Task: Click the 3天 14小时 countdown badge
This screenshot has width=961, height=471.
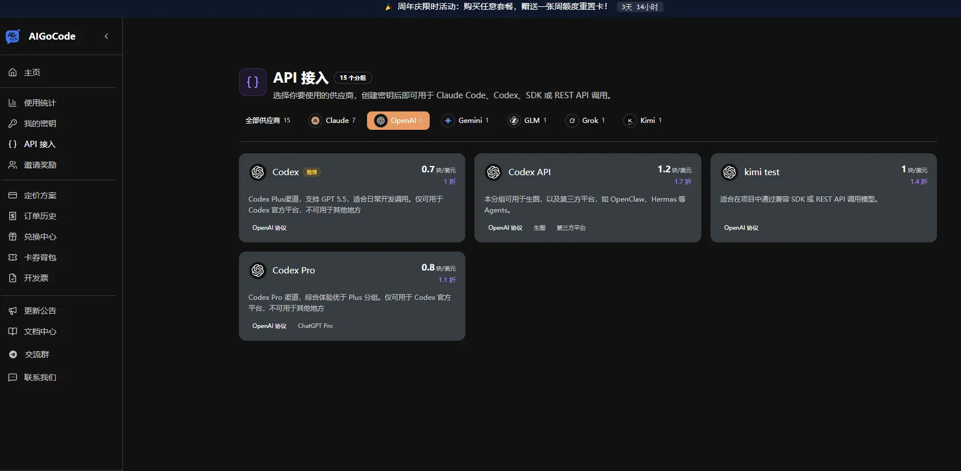Action: point(640,7)
